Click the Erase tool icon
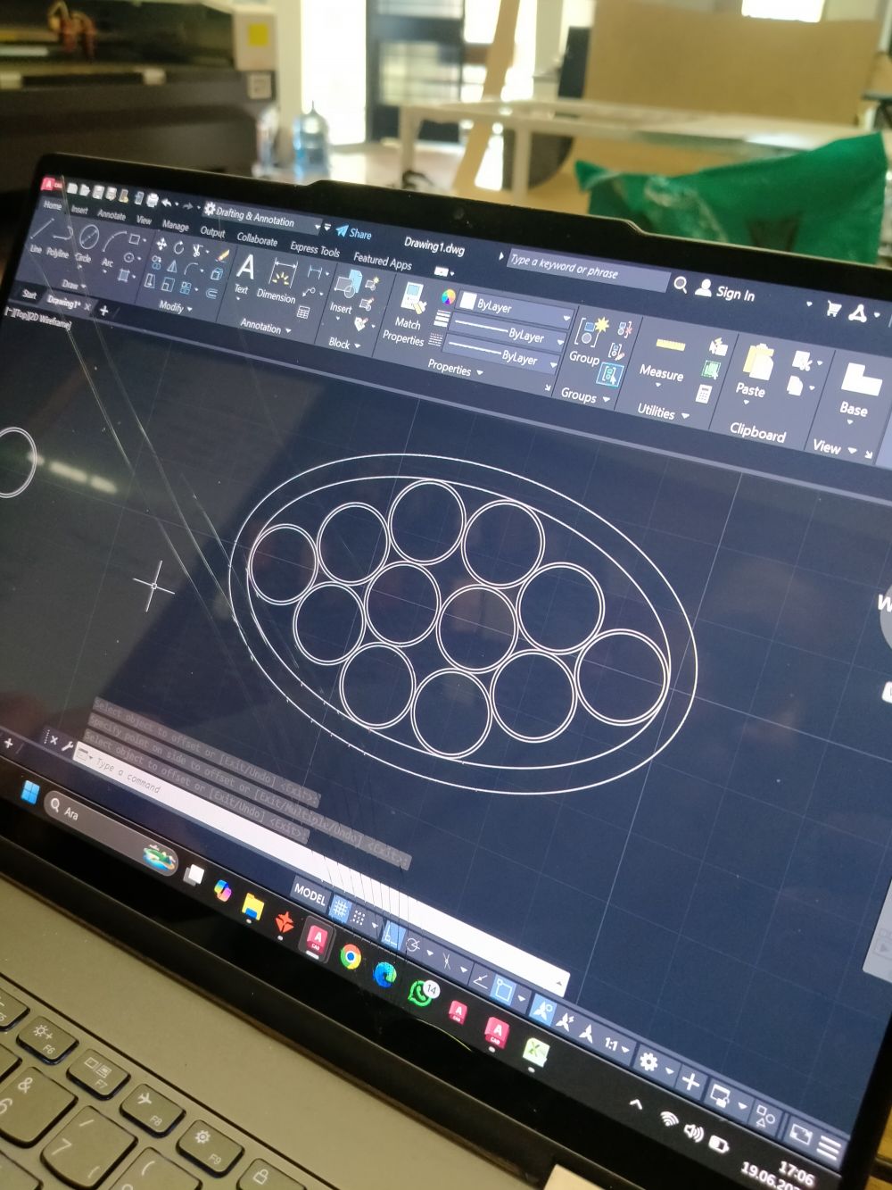This screenshot has height=1190, width=892. 222,256
